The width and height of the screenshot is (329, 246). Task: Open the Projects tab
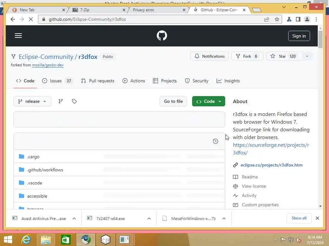pyautogui.click(x=165, y=81)
